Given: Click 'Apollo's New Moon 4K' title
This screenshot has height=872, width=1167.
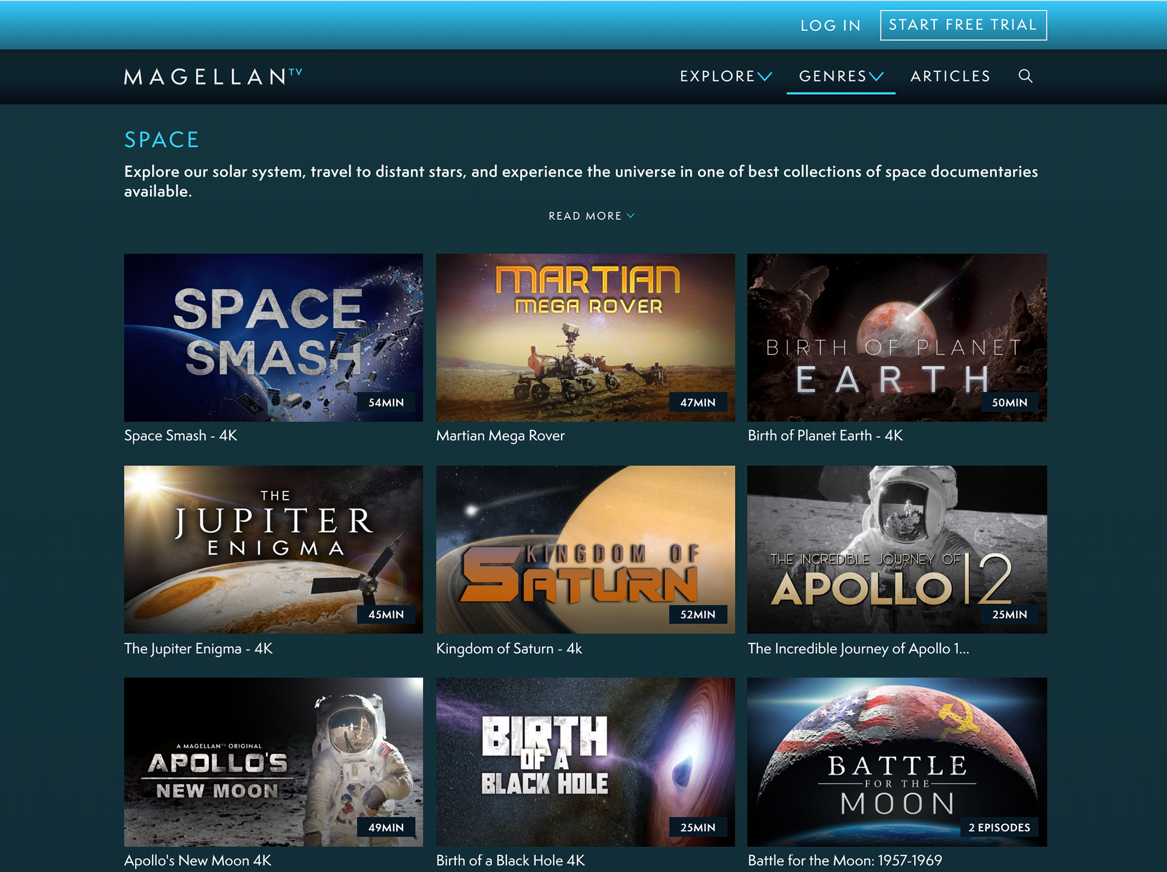Looking at the screenshot, I should (x=198, y=860).
